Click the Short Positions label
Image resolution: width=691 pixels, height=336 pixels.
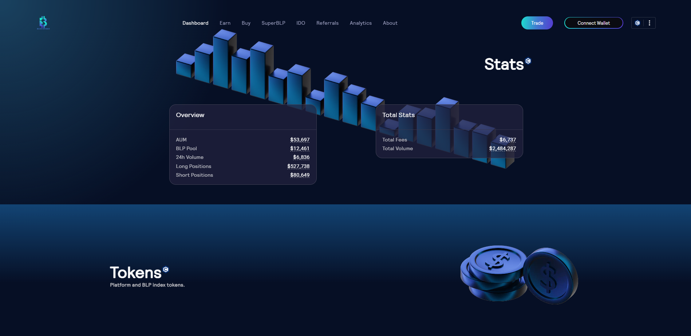tap(194, 175)
